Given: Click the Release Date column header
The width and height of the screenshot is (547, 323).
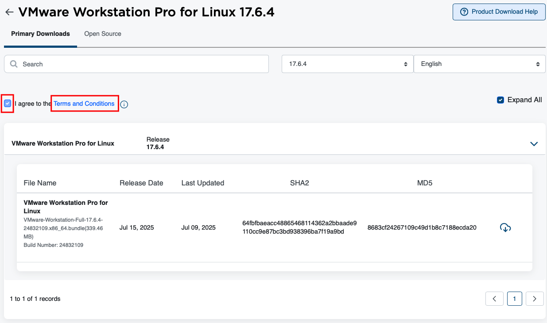Looking at the screenshot, I should 141,183.
